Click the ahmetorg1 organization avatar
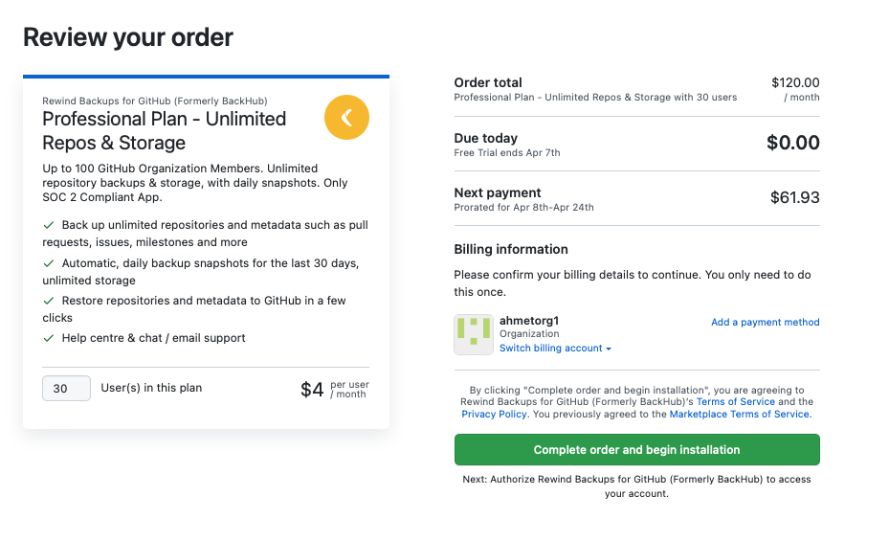 [x=474, y=334]
